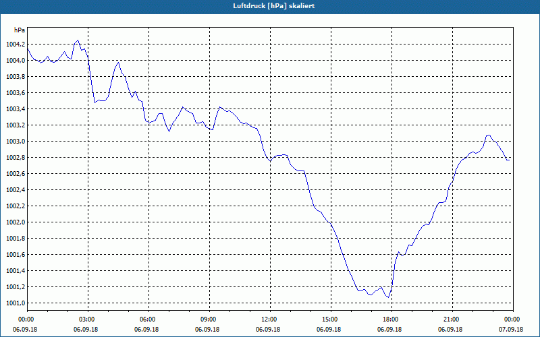Click the pressure curve's lowest point near 18:00
The height and width of the screenshot is (337, 540).
389,297
